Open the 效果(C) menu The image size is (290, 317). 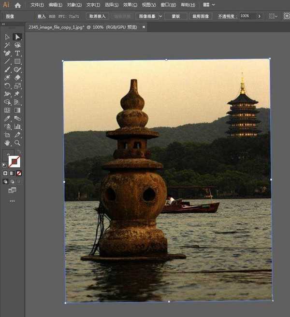[x=130, y=5]
